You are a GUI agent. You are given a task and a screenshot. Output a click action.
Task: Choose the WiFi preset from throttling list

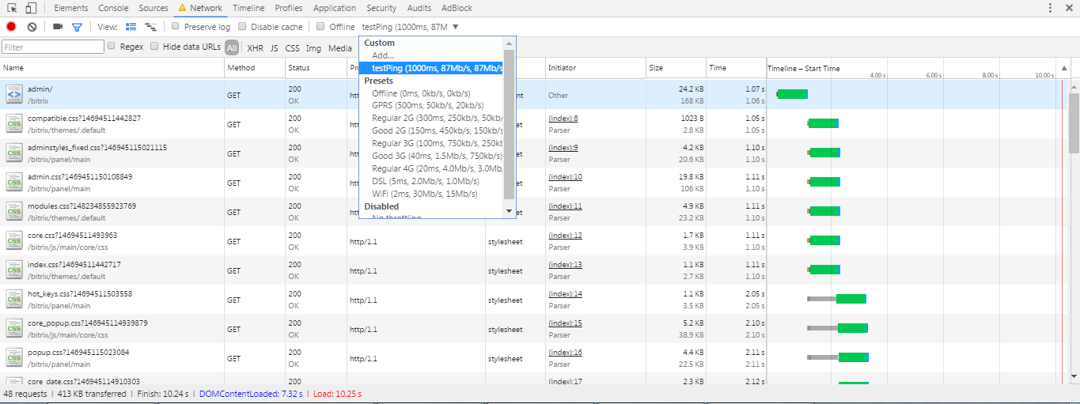pyautogui.click(x=424, y=194)
